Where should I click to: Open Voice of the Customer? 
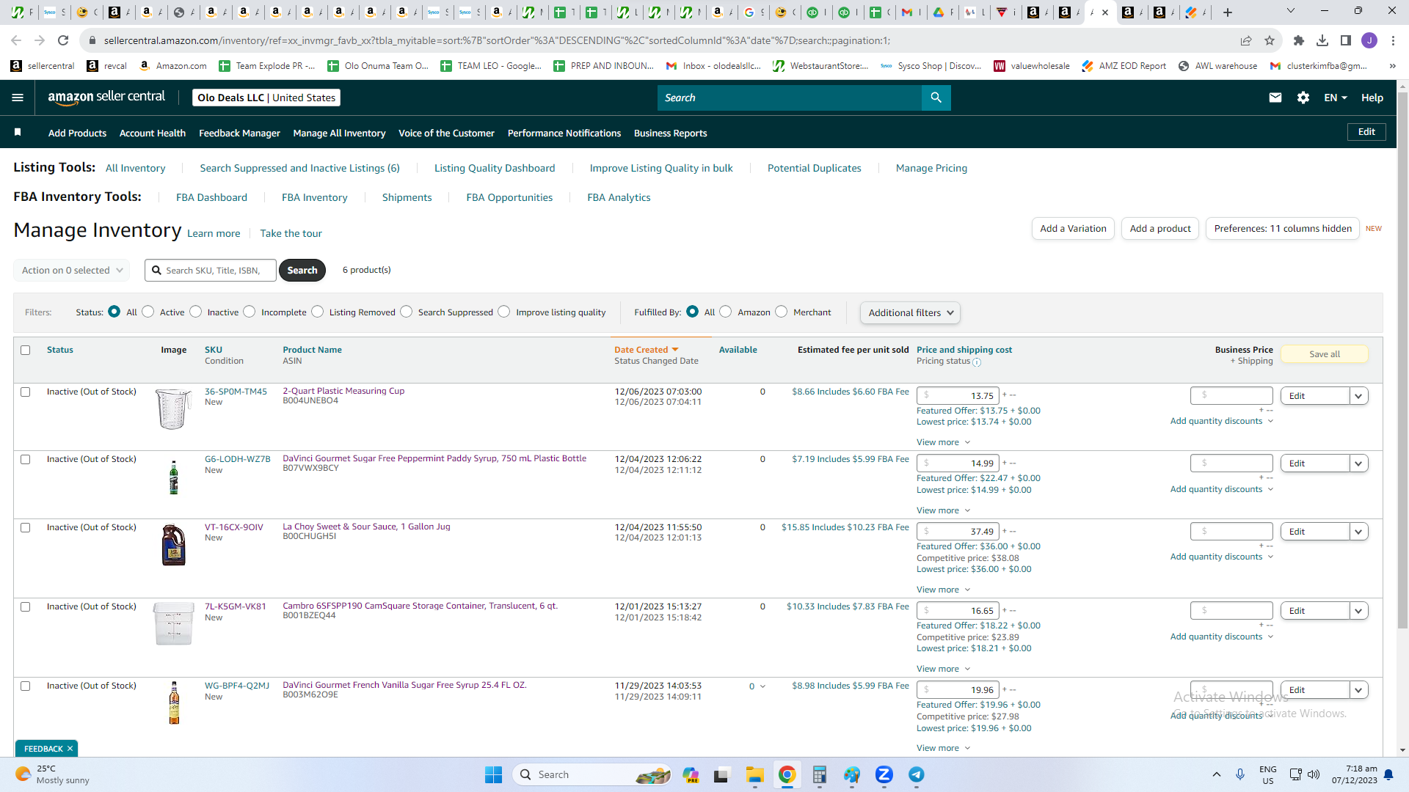pyautogui.click(x=446, y=133)
